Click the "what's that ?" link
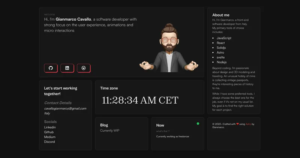The image size is (300, 158). [163, 131]
